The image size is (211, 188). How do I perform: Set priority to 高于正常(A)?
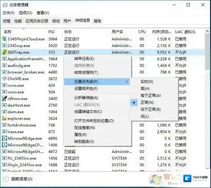tap(150, 95)
